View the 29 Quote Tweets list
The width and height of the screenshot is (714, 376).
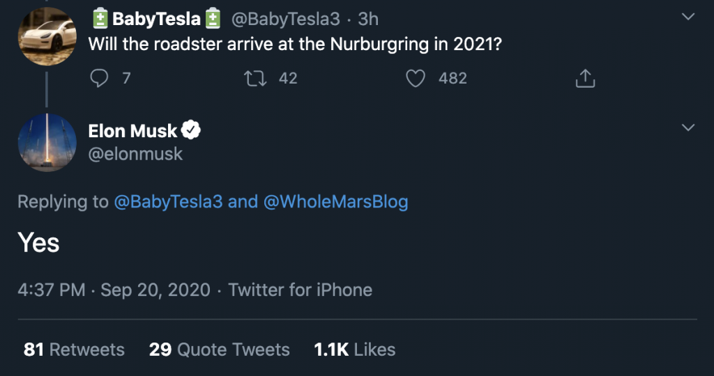click(219, 349)
